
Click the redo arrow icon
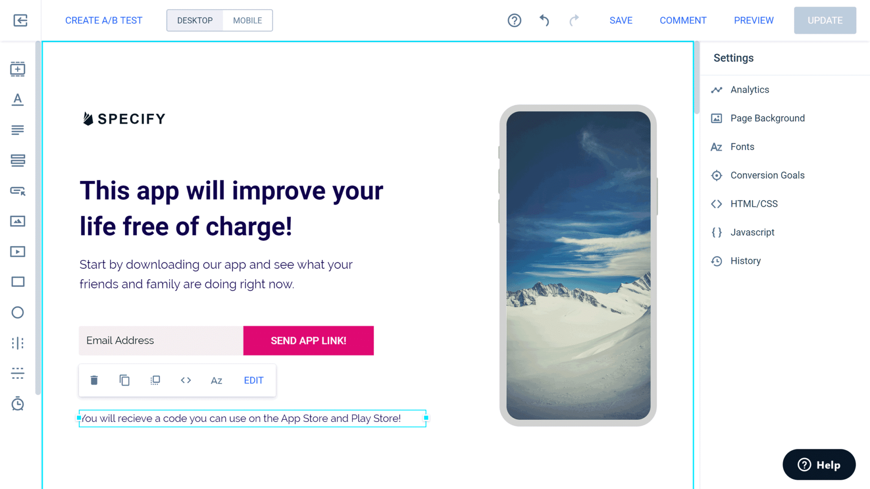[x=573, y=20]
